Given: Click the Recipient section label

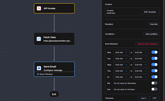Looking at the screenshot, I should 109,24.
